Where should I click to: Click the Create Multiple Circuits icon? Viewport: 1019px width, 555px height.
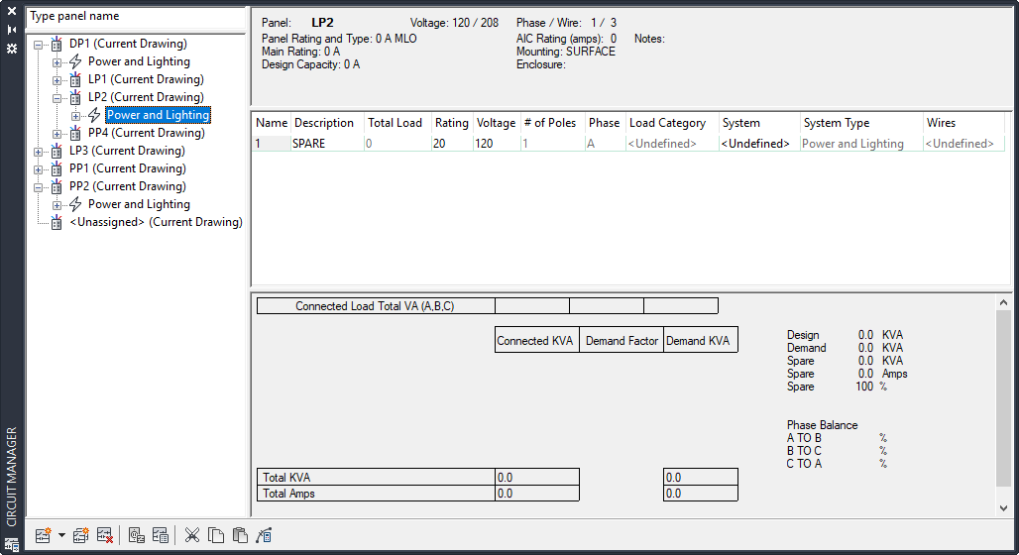80,535
